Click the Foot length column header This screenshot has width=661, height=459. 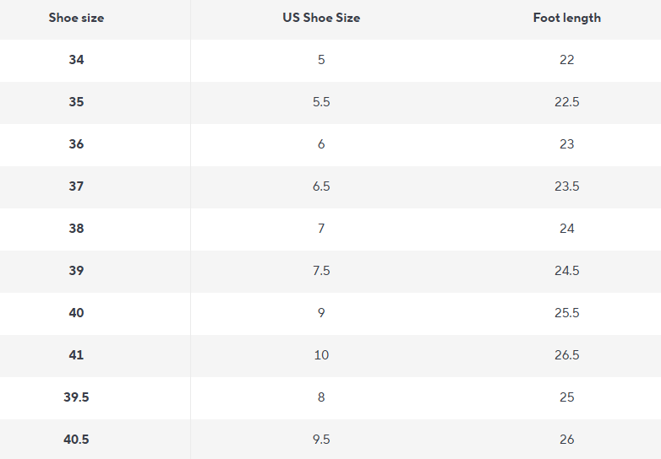point(566,18)
